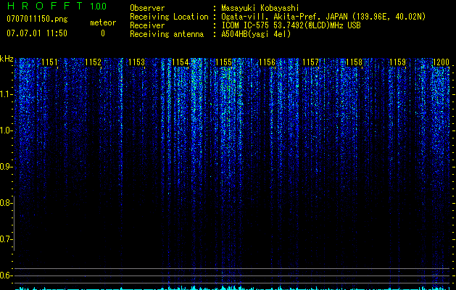Click the A504HB(yagi 4el) antenna text
This screenshot has width=456, height=290.
[256, 34]
